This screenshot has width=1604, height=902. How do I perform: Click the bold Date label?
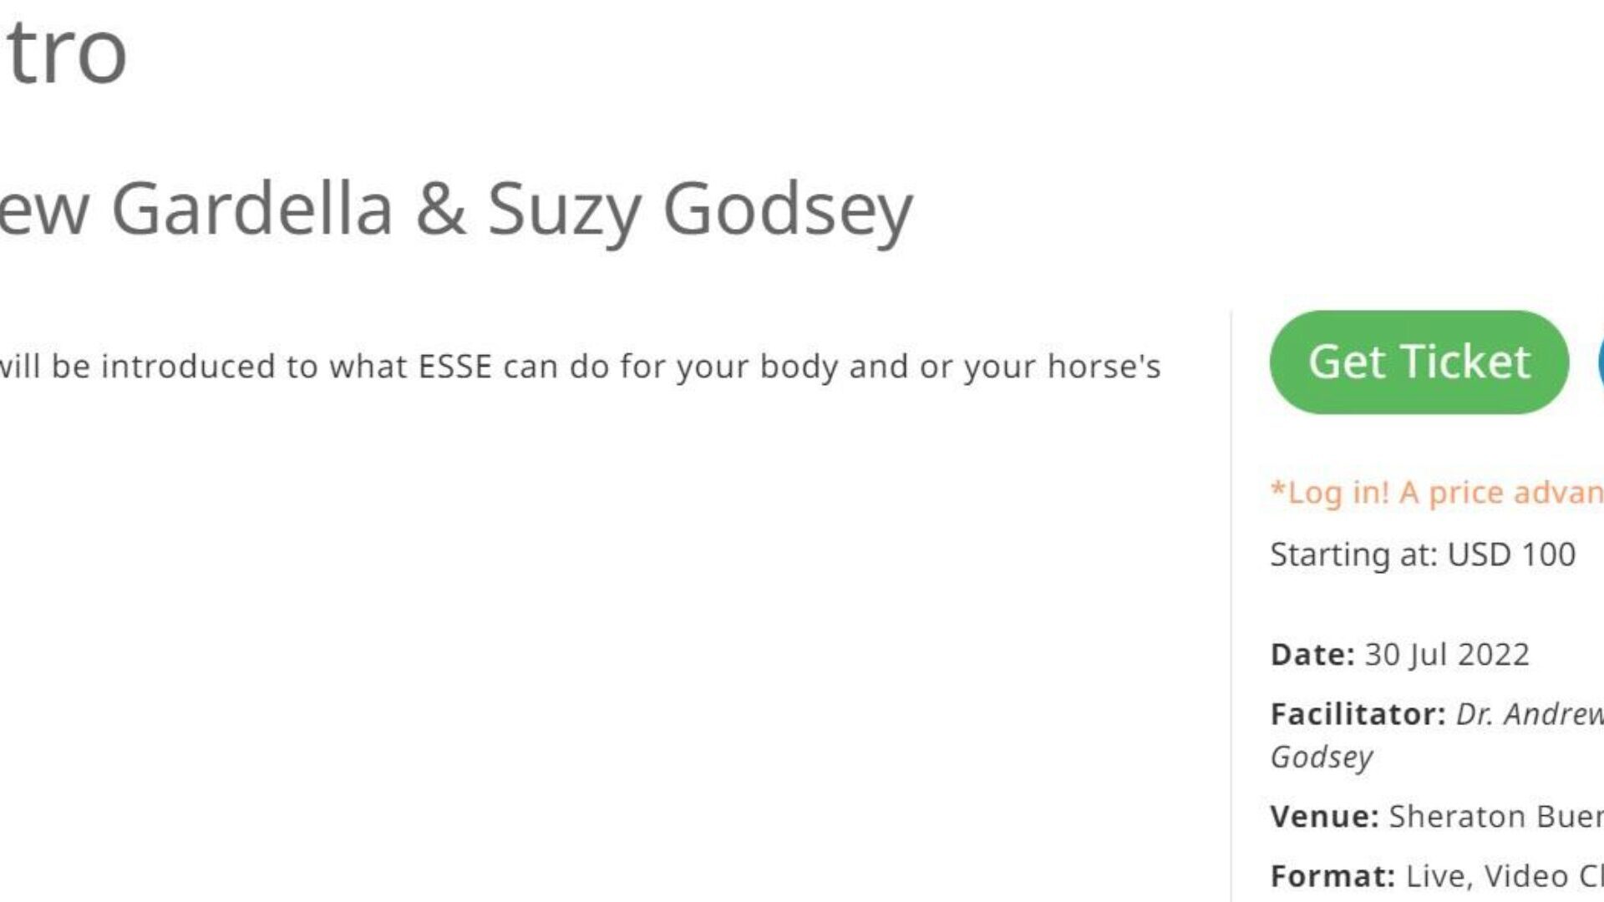1312,655
